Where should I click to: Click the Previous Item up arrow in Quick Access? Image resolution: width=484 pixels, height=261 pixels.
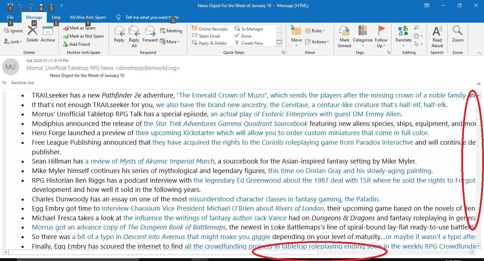(x=41, y=6)
